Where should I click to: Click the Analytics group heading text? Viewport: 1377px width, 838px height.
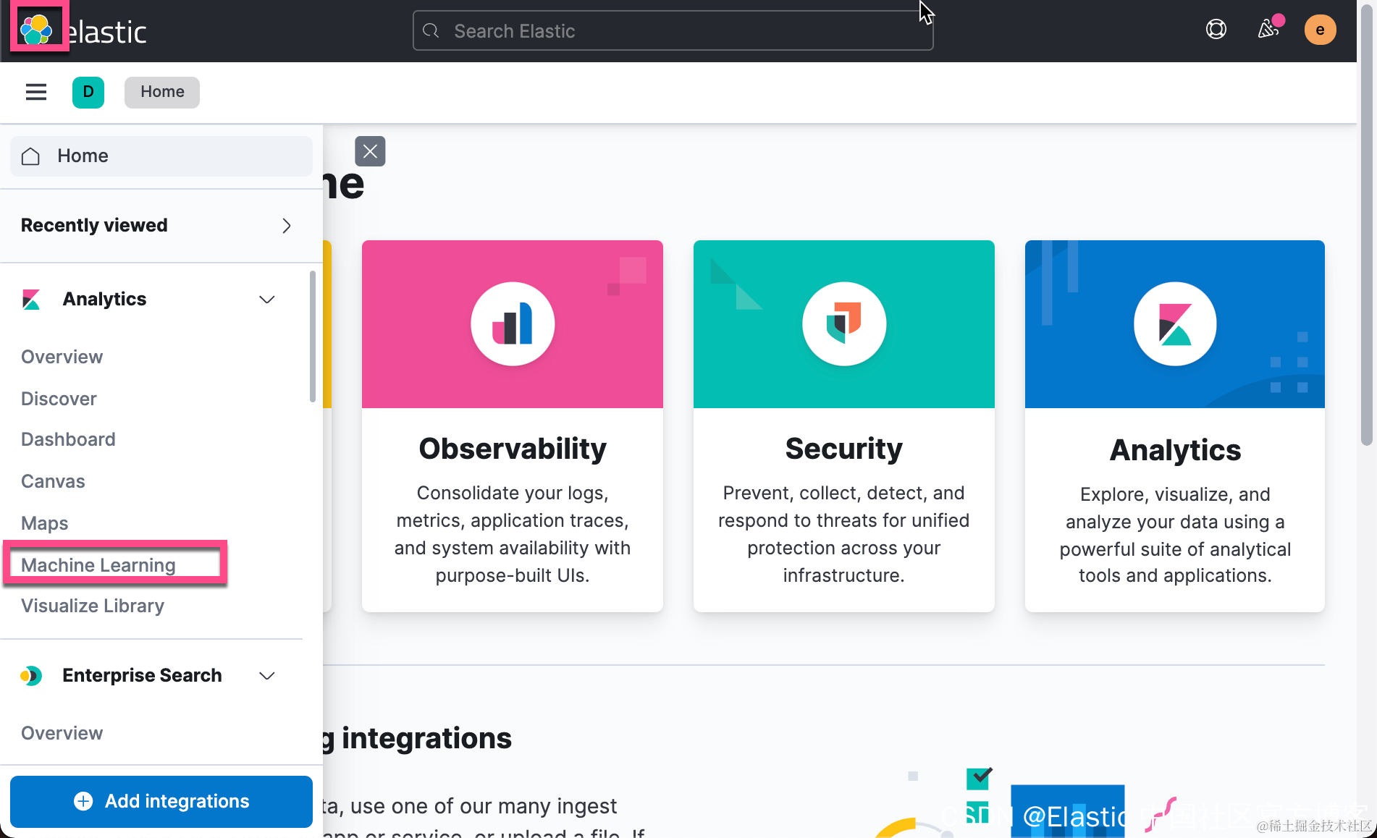point(104,300)
